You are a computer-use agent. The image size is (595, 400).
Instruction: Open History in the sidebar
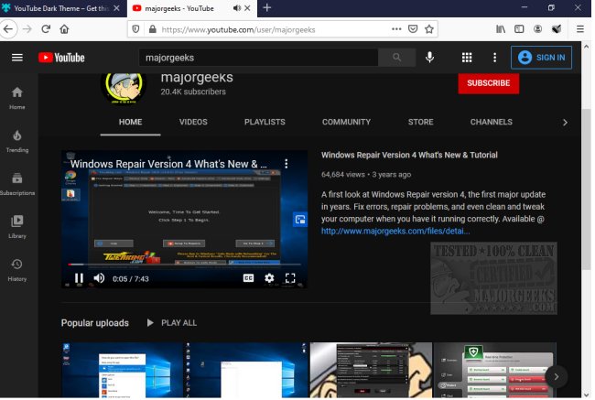point(17,270)
